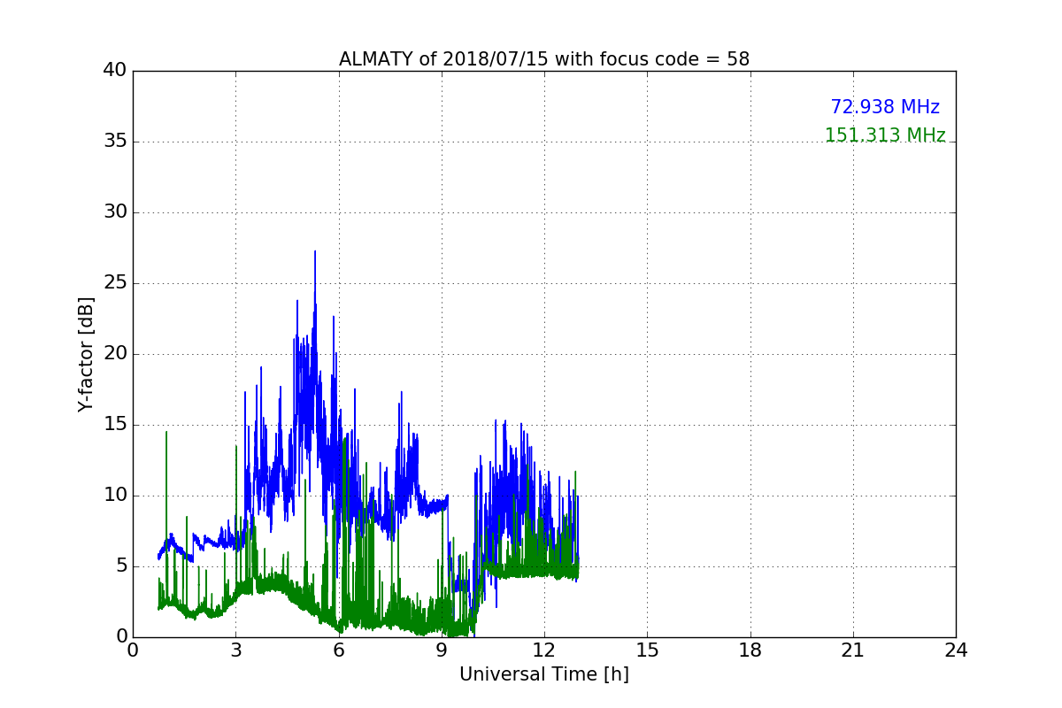Click the y-axis tick label 35
Viewport: 1062px width, 708px height.
click(x=115, y=142)
